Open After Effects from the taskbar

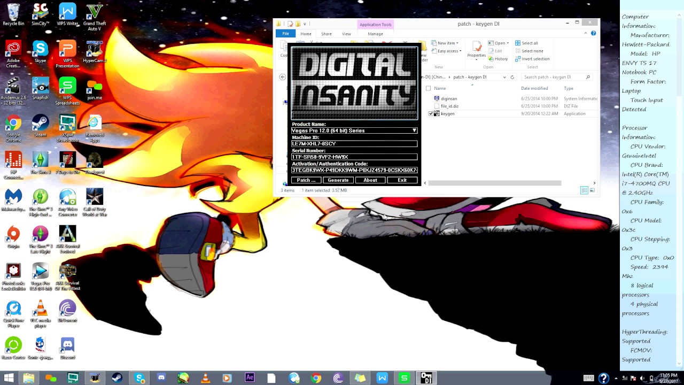[x=250, y=378]
